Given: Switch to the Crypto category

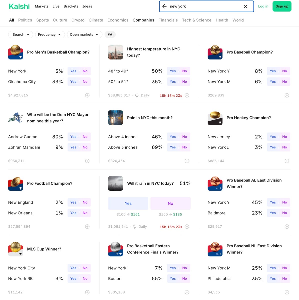Looking at the screenshot, I should coord(78,20).
